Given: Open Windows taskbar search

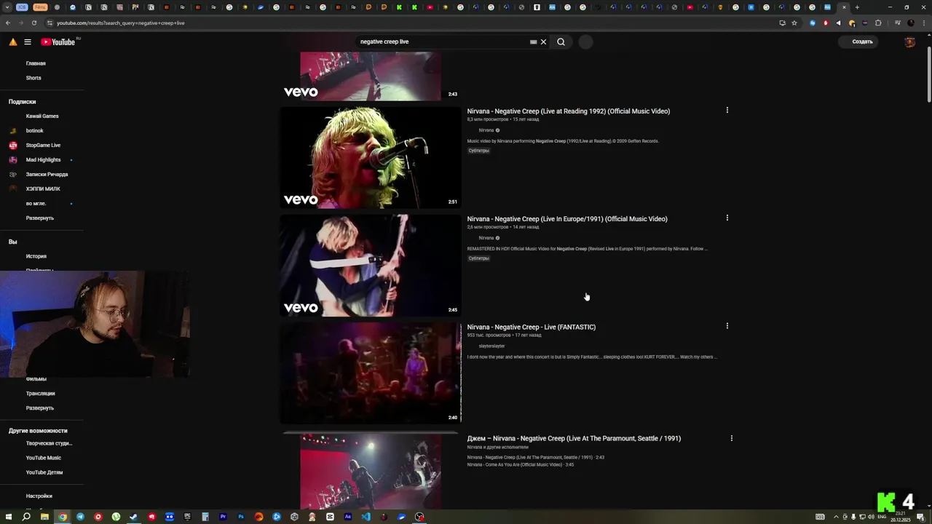Looking at the screenshot, I should pyautogui.click(x=26, y=517).
